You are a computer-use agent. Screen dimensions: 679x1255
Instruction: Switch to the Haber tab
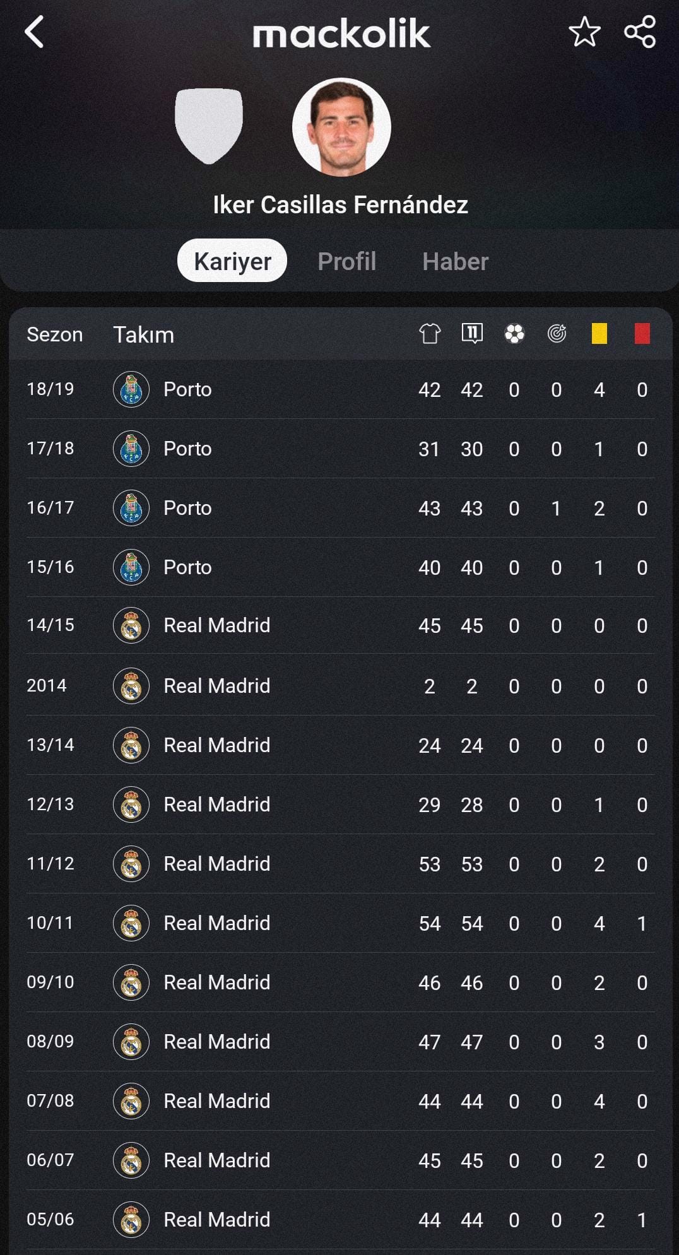point(455,261)
